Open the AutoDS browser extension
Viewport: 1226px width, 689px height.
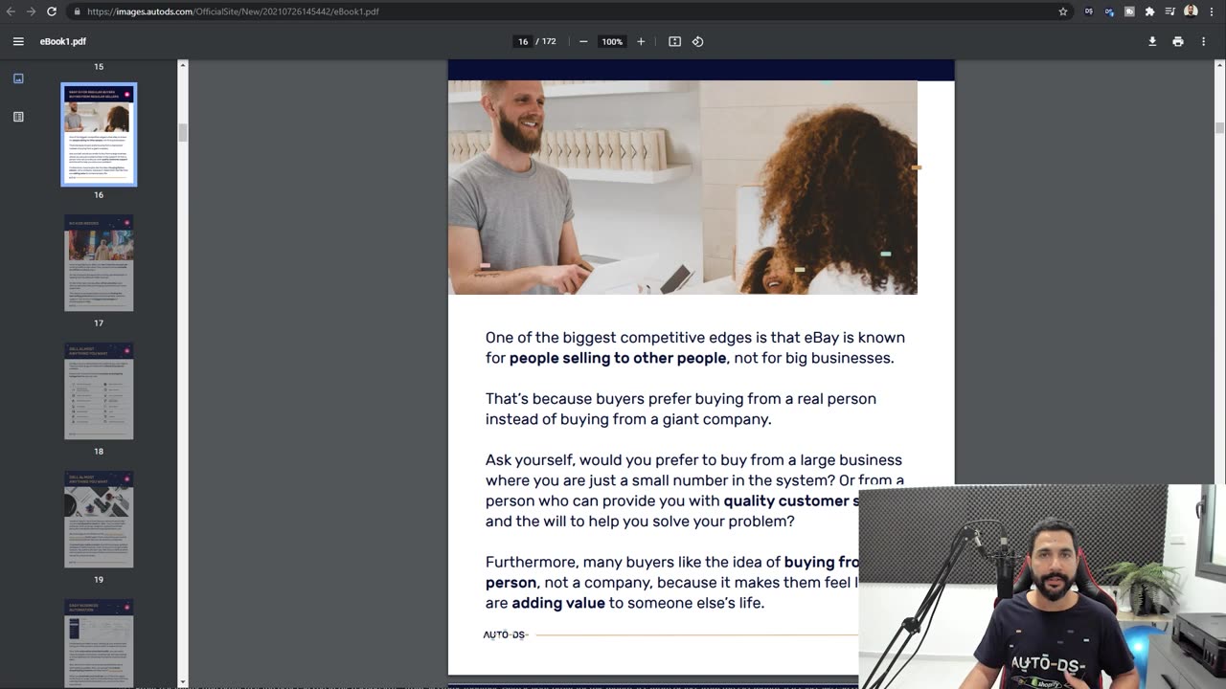[x=1089, y=11]
